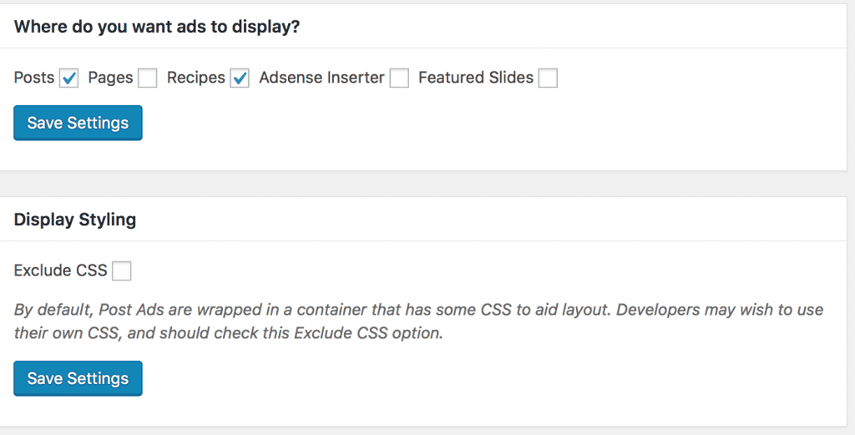Click the "Posts" label text
This screenshot has width=855, height=435.
(34, 78)
